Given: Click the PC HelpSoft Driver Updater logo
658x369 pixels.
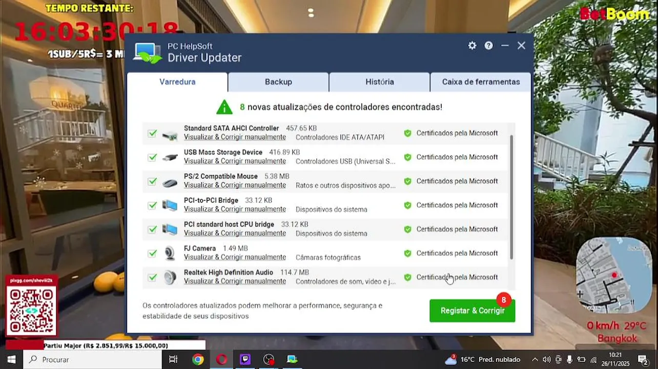Looking at the screenshot, I should (x=148, y=53).
